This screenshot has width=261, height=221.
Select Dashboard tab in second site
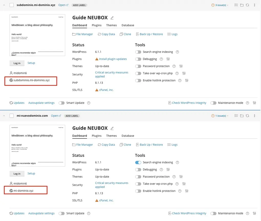coord(80,136)
